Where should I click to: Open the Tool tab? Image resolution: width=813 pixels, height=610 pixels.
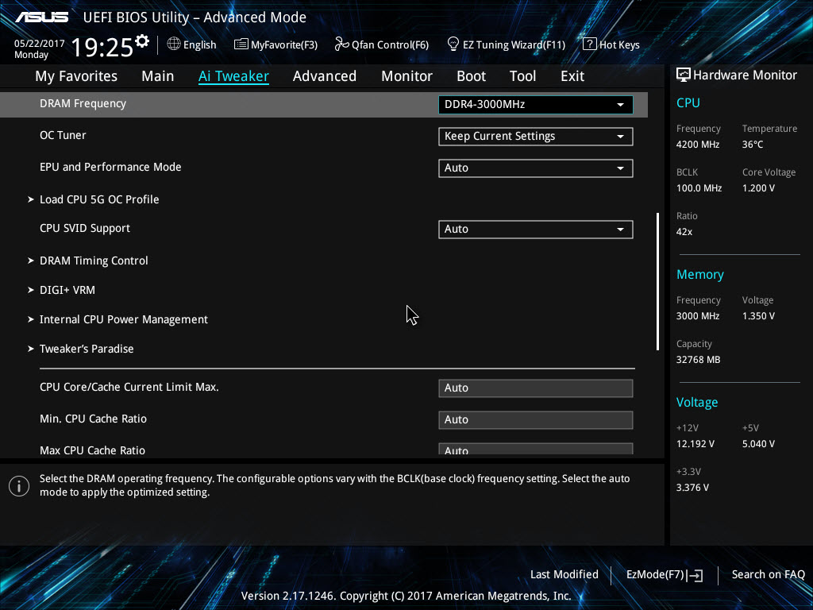tap(522, 76)
